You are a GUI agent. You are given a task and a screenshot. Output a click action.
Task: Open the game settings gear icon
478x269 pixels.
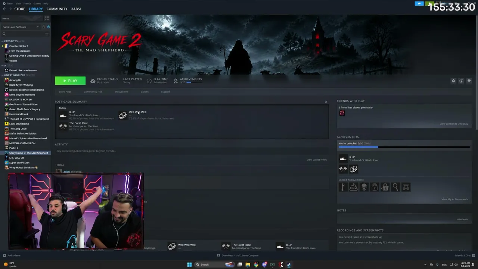453,81
